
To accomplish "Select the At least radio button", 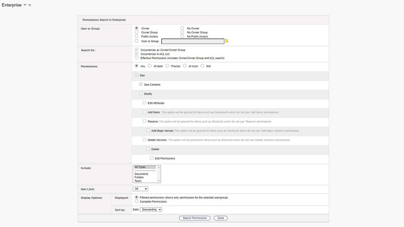I will click(150, 66).
